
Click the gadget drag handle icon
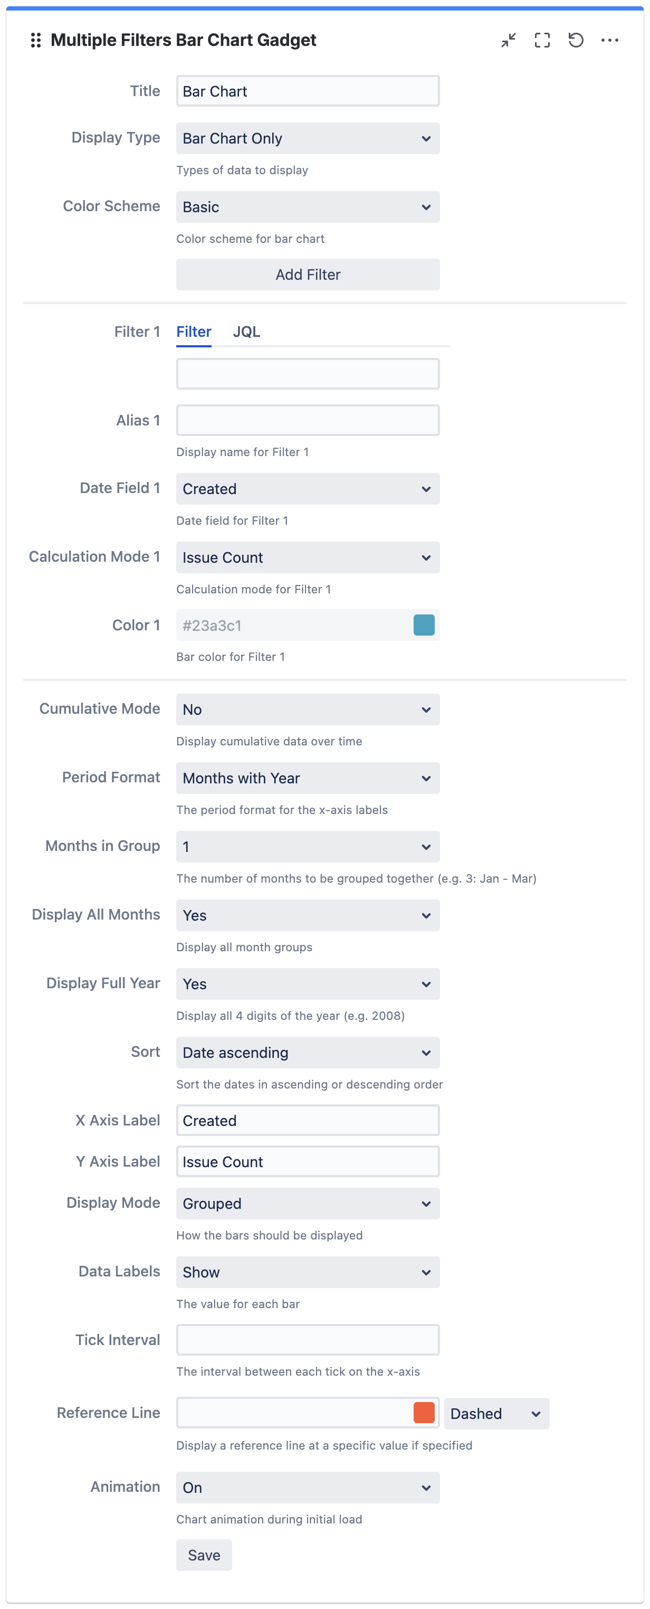click(35, 41)
